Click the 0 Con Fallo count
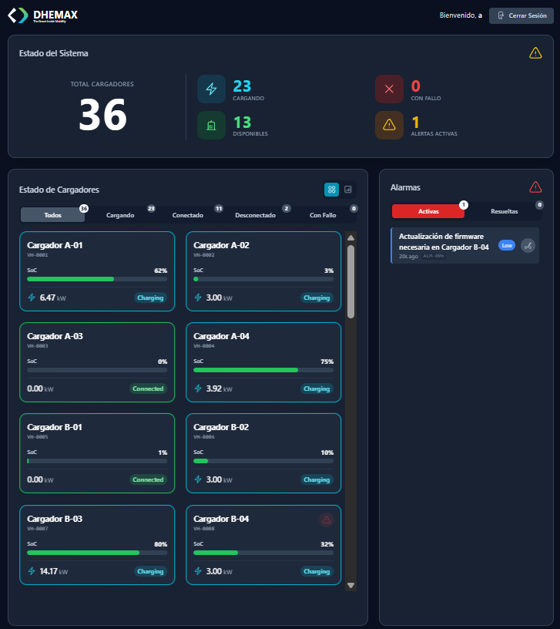This screenshot has height=629, width=560. click(x=416, y=86)
